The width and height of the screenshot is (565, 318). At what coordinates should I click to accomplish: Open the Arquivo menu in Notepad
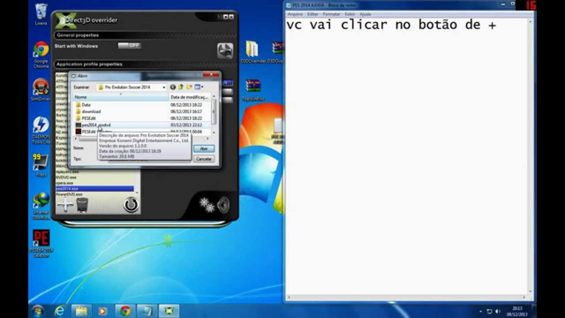click(295, 14)
